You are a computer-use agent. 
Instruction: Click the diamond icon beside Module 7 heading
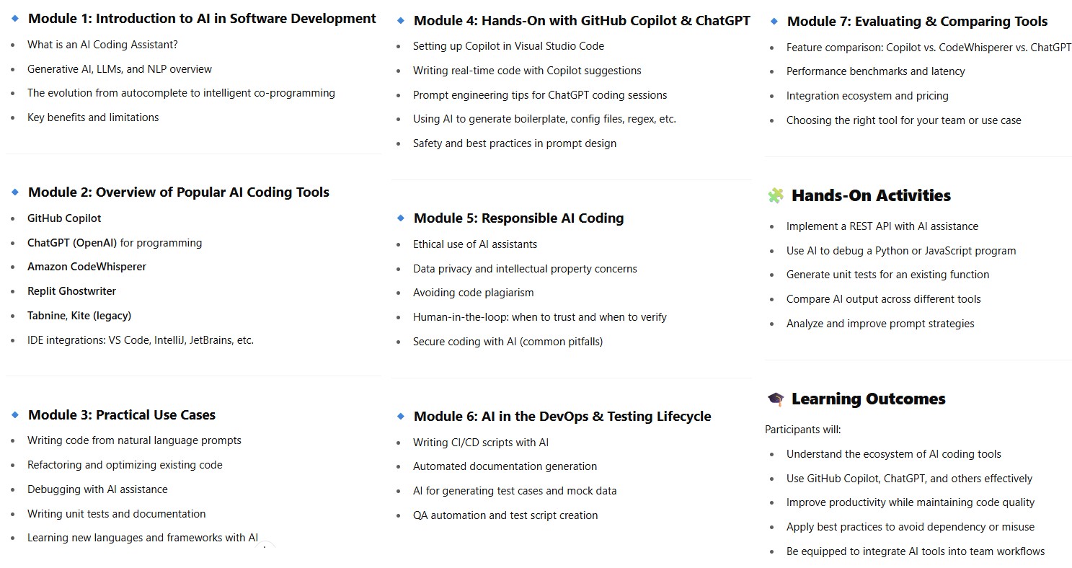click(774, 22)
